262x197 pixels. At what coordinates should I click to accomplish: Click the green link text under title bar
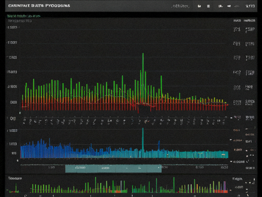pyautogui.click(x=24, y=16)
